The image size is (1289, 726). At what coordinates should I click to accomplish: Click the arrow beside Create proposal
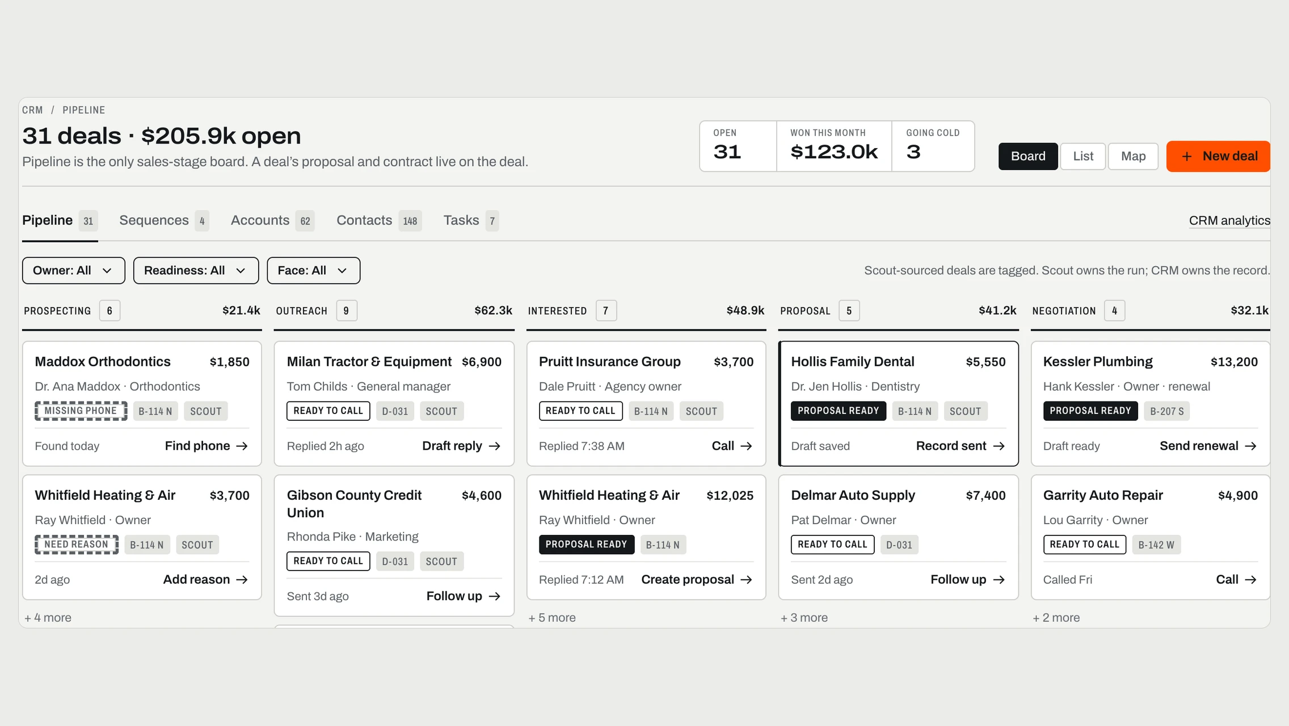point(747,580)
